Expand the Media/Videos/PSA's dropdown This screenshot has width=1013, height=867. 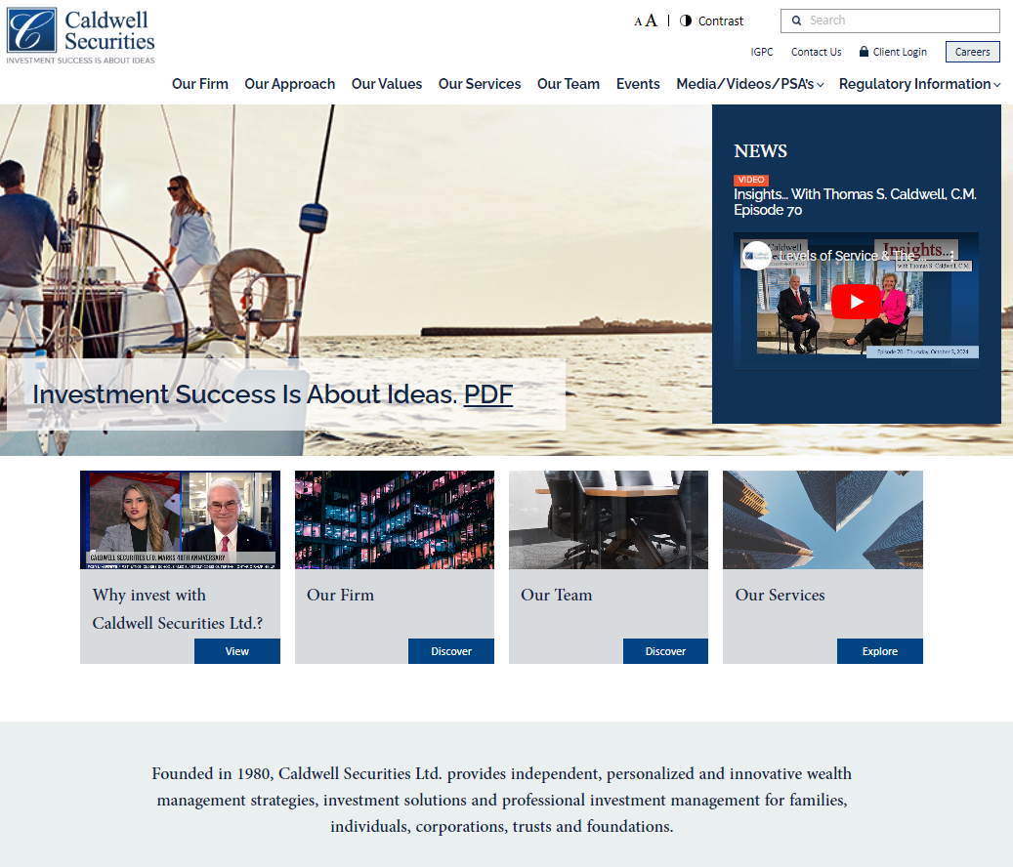click(x=749, y=84)
